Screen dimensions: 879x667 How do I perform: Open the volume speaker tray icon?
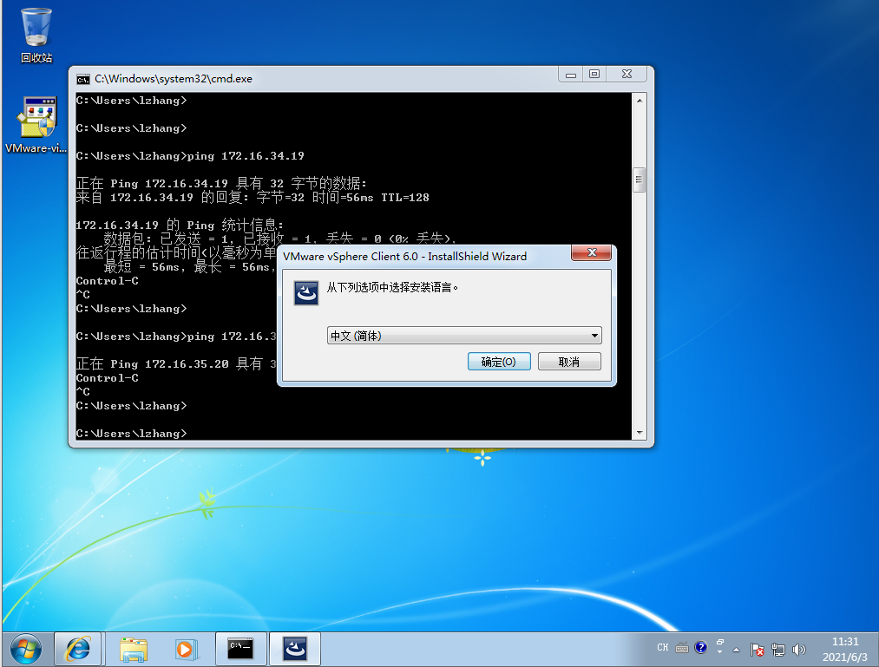[x=799, y=650]
